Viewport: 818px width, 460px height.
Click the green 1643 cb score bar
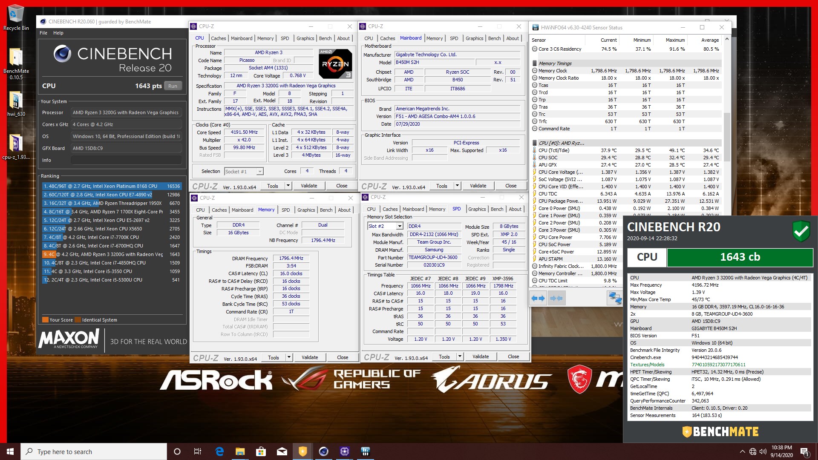740,257
